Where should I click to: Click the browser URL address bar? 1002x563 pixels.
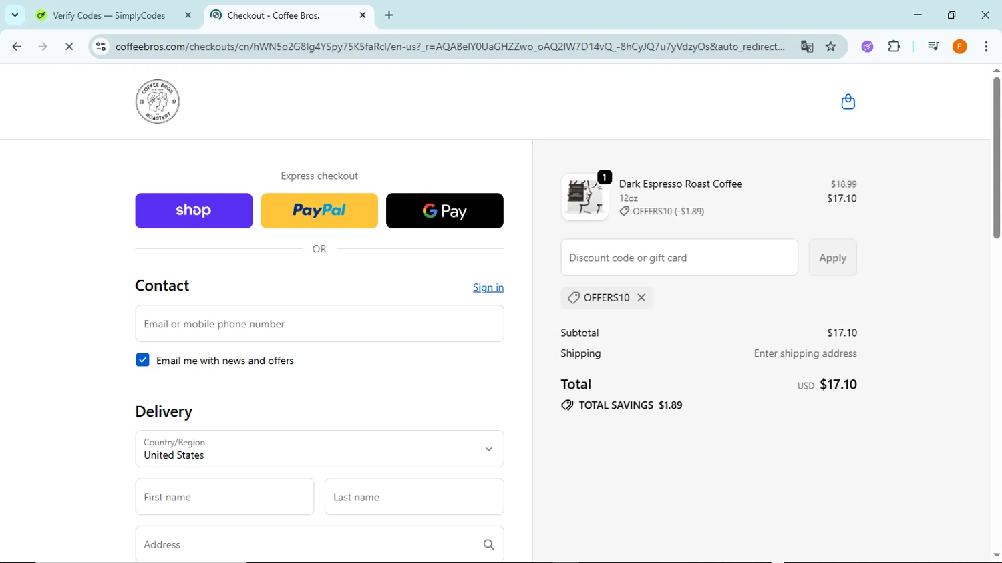point(450,47)
